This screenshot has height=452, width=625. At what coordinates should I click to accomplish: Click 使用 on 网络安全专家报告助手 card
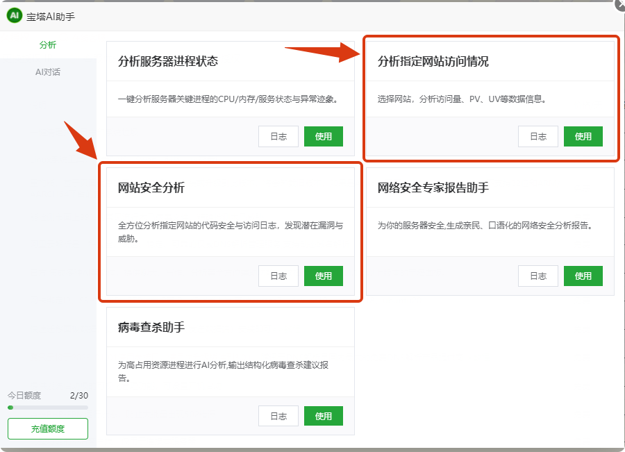click(x=583, y=276)
